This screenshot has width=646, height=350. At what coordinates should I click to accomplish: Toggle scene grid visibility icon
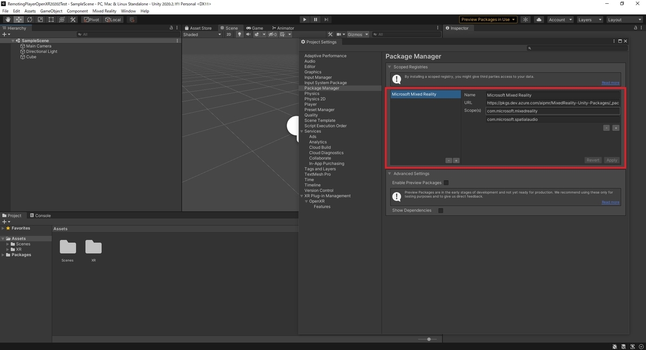pos(282,34)
